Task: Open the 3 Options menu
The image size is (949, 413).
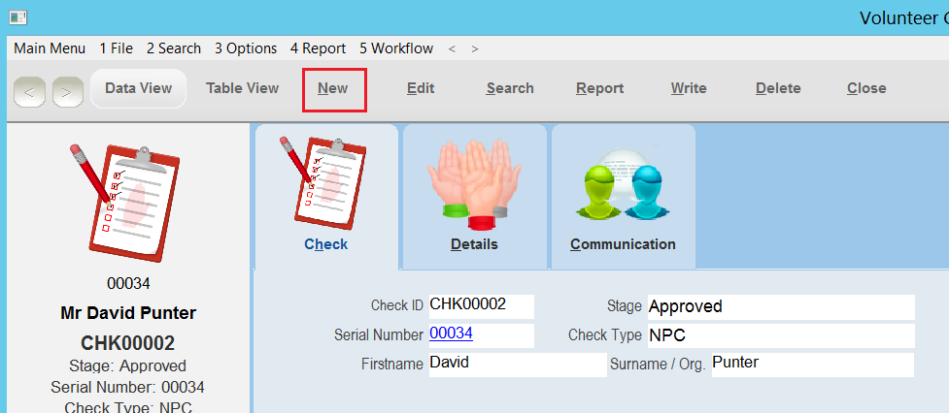Action: 246,48
